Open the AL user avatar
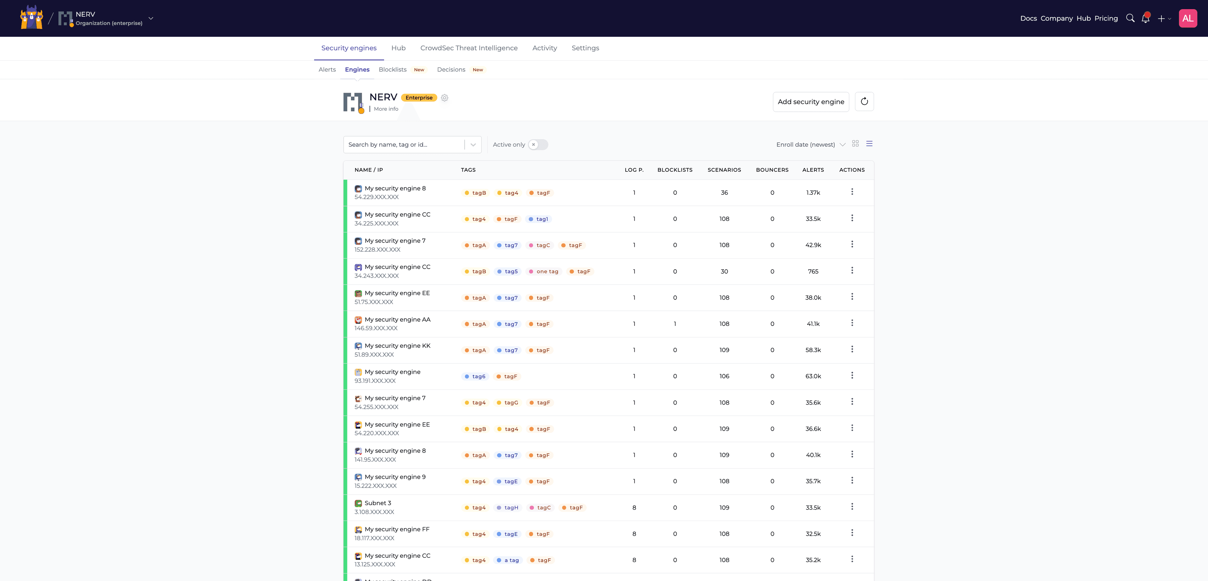 1188,18
